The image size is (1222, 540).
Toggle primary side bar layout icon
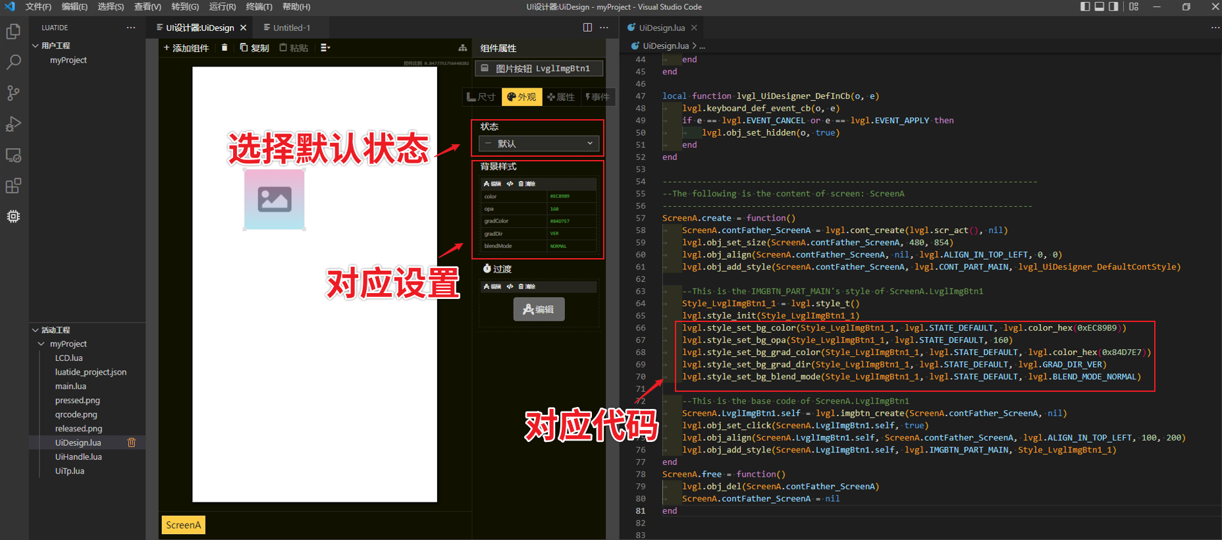pos(1085,7)
